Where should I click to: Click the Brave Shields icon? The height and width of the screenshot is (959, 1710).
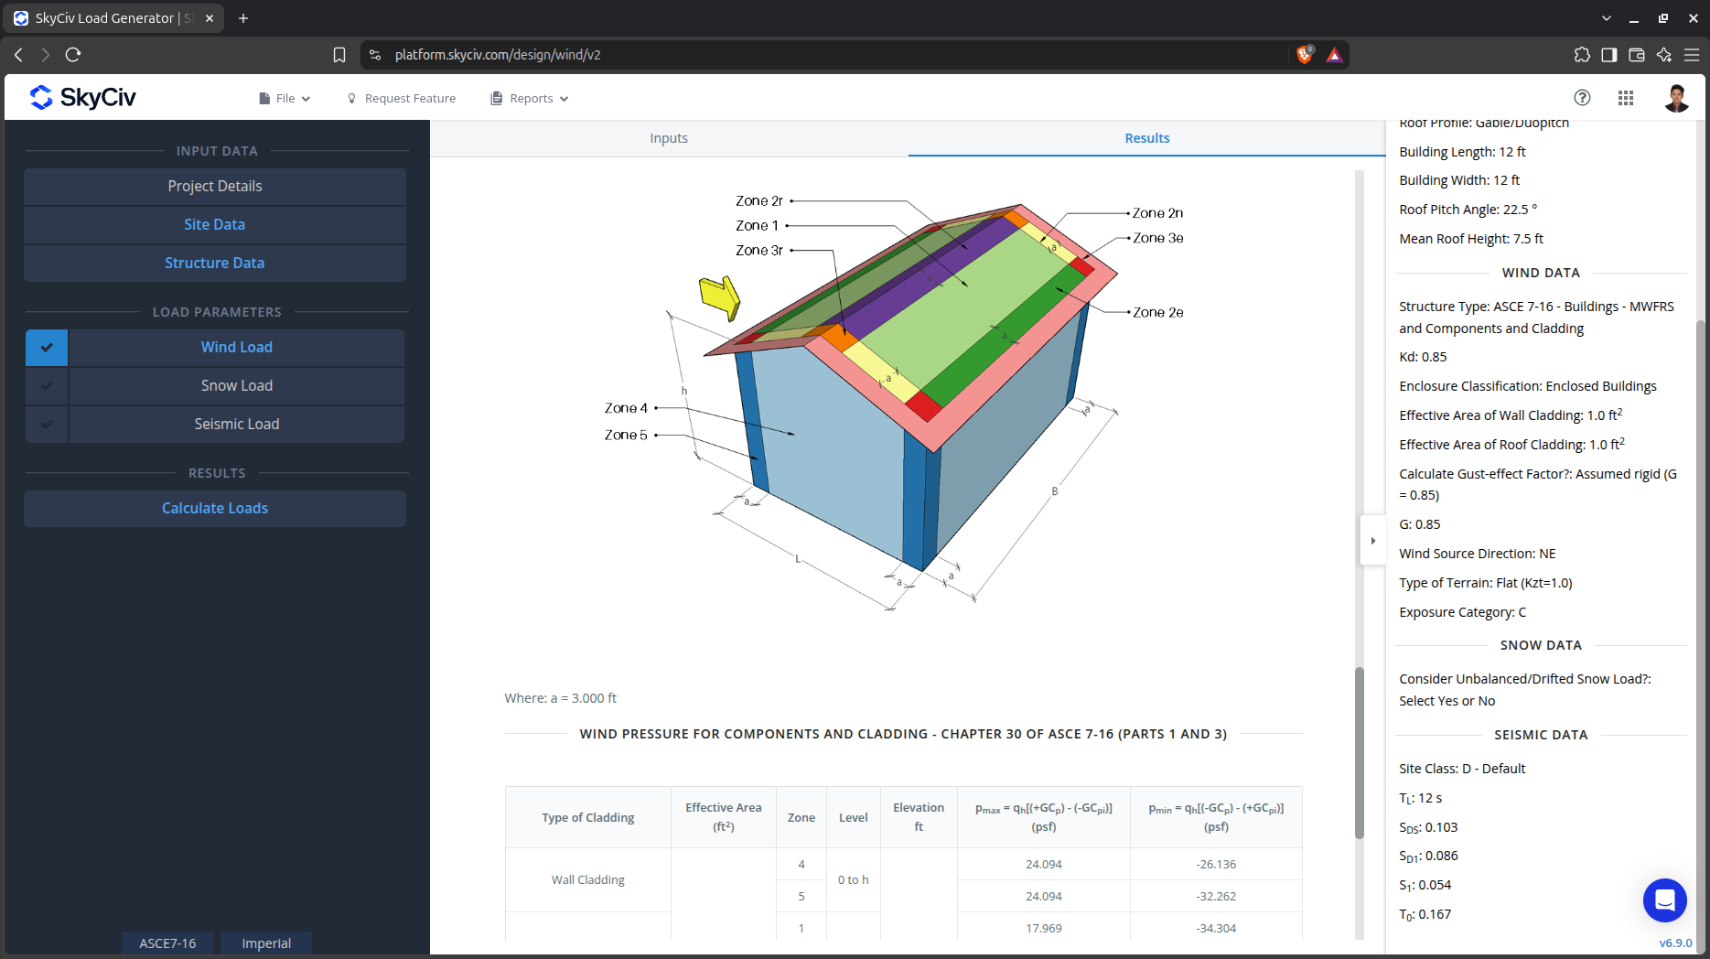click(1306, 55)
